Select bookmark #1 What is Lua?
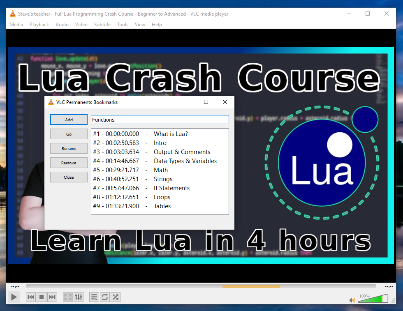Image resolution: width=403 pixels, height=311 pixels. click(160, 134)
